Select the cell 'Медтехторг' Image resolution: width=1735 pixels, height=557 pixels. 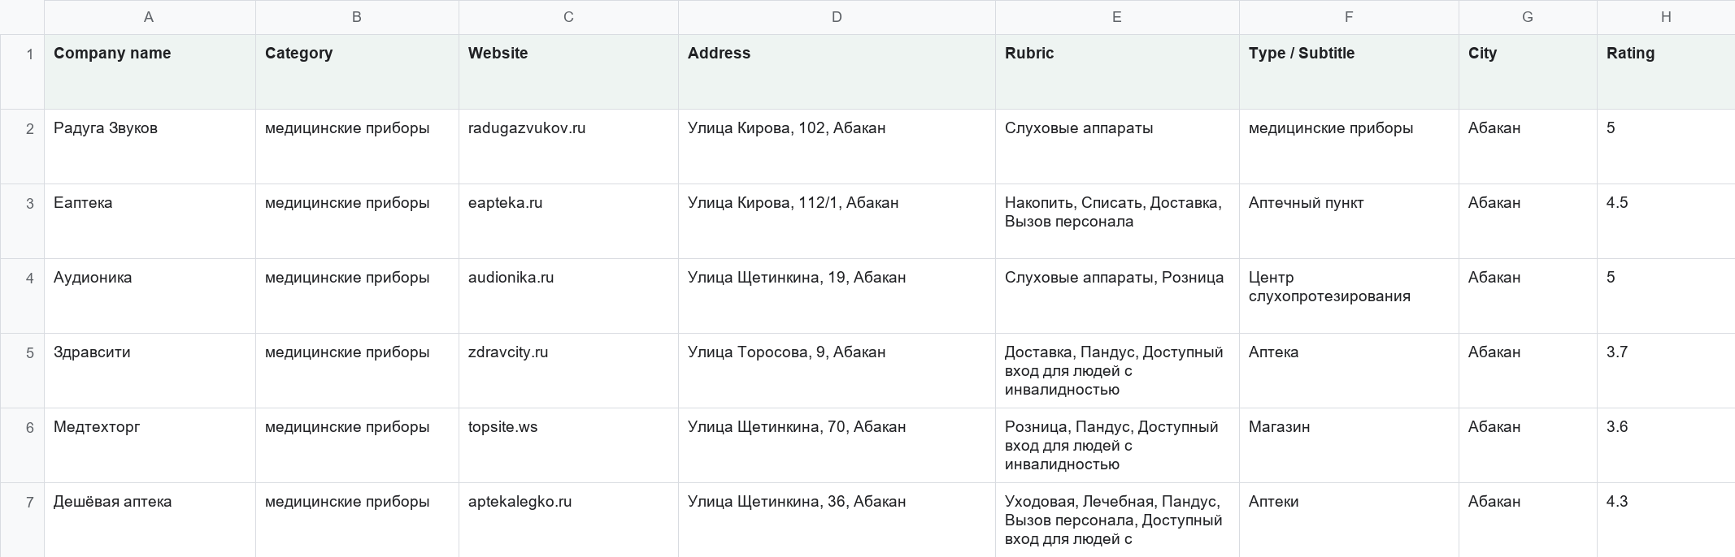(150, 445)
